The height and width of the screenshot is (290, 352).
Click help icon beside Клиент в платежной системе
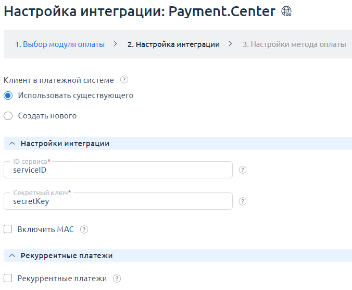tap(124, 80)
